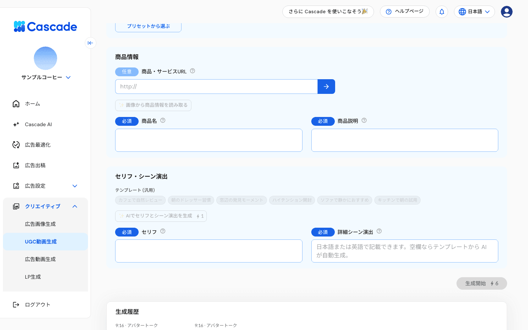Click help icon next to 商品説明
Image resolution: width=528 pixels, height=330 pixels.
[x=364, y=121]
